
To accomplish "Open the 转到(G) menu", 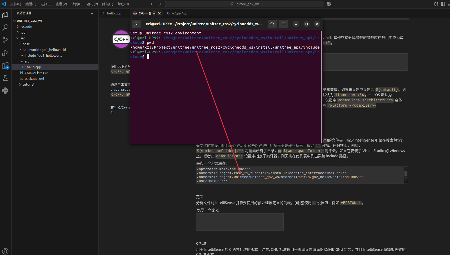I will click(x=77, y=4).
